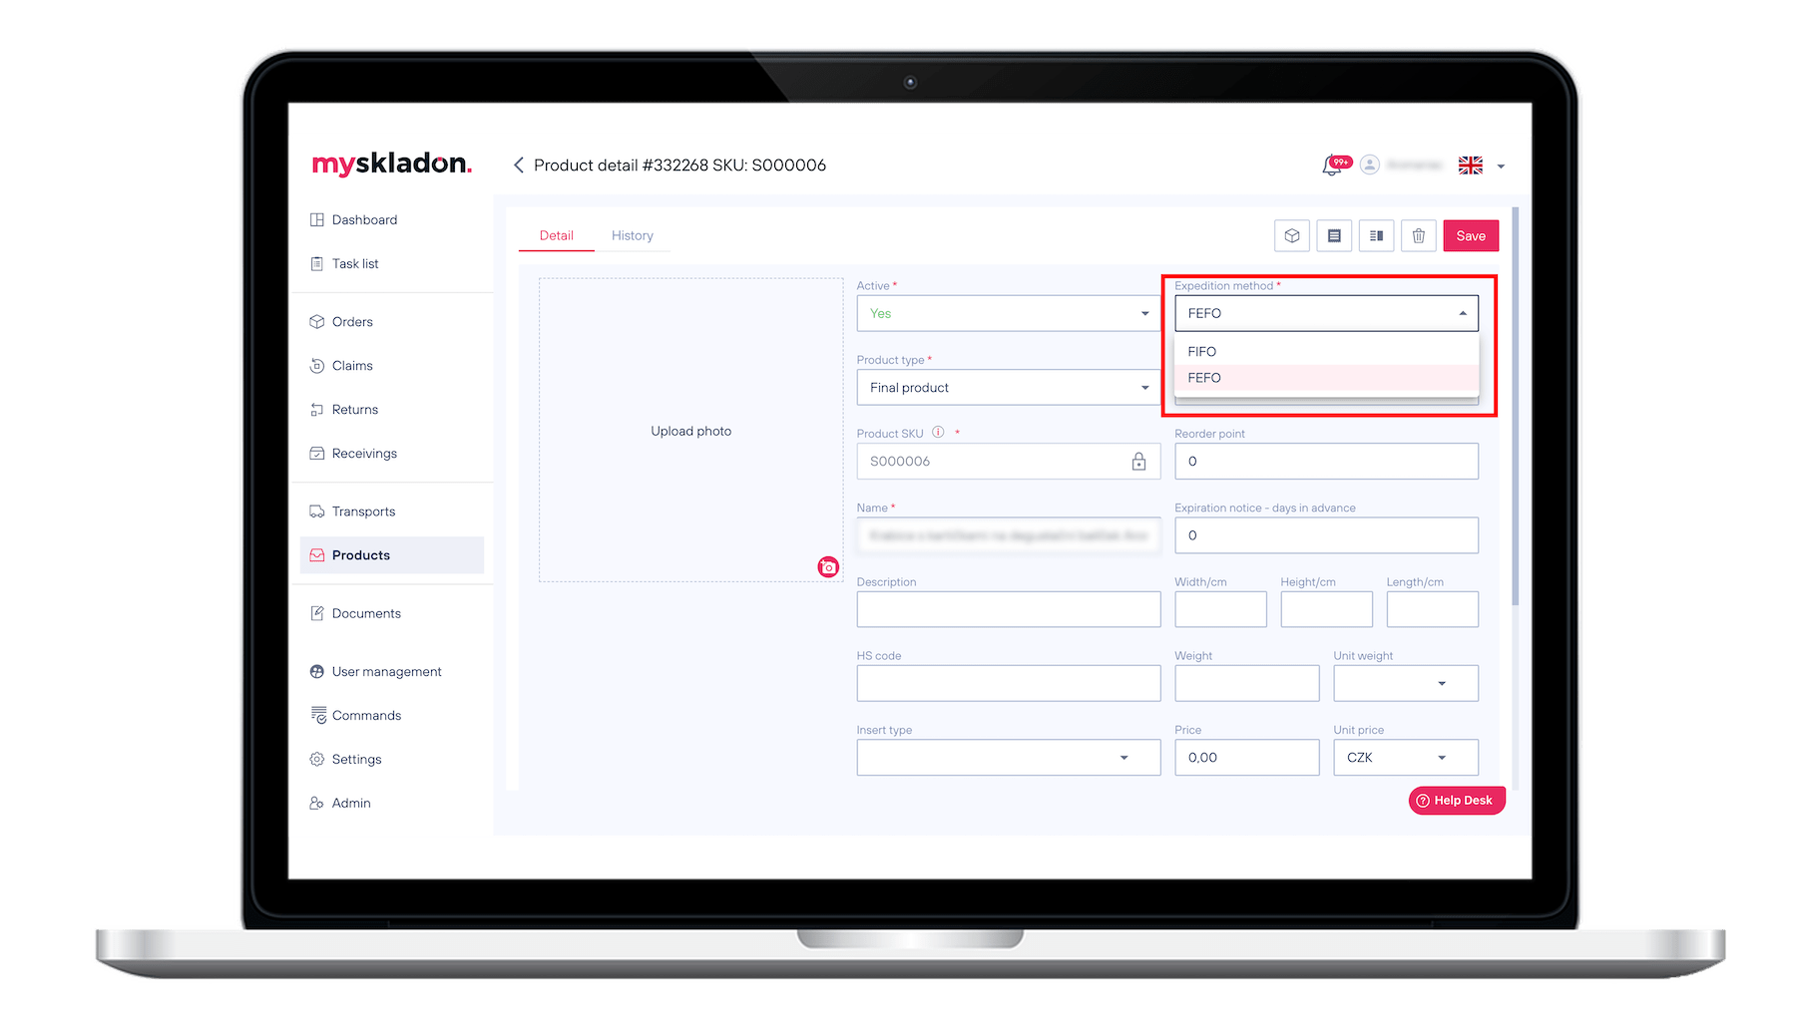Open the Help Desk
1796x1023 pixels.
pos(1457,800)
